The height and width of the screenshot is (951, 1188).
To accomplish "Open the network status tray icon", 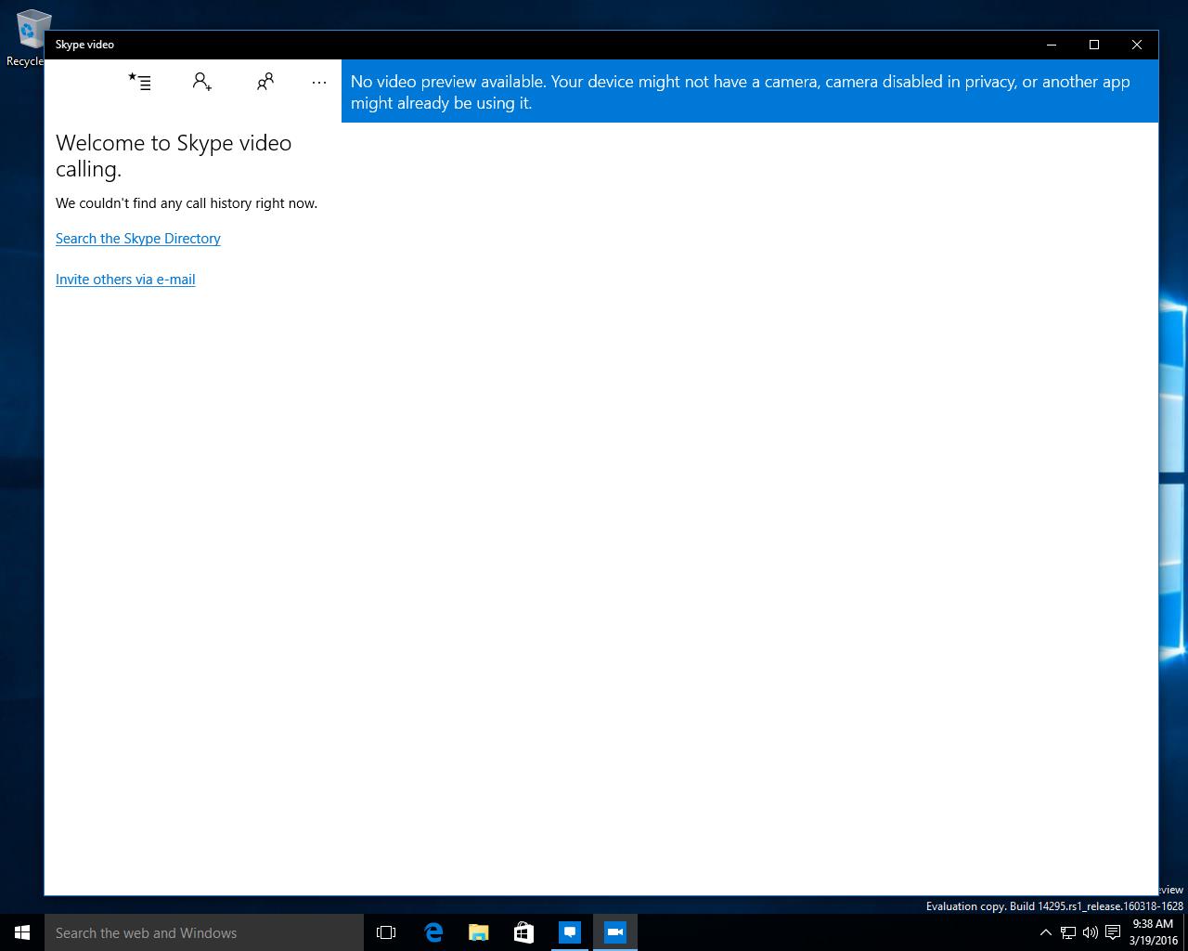I will point(1068,932).
